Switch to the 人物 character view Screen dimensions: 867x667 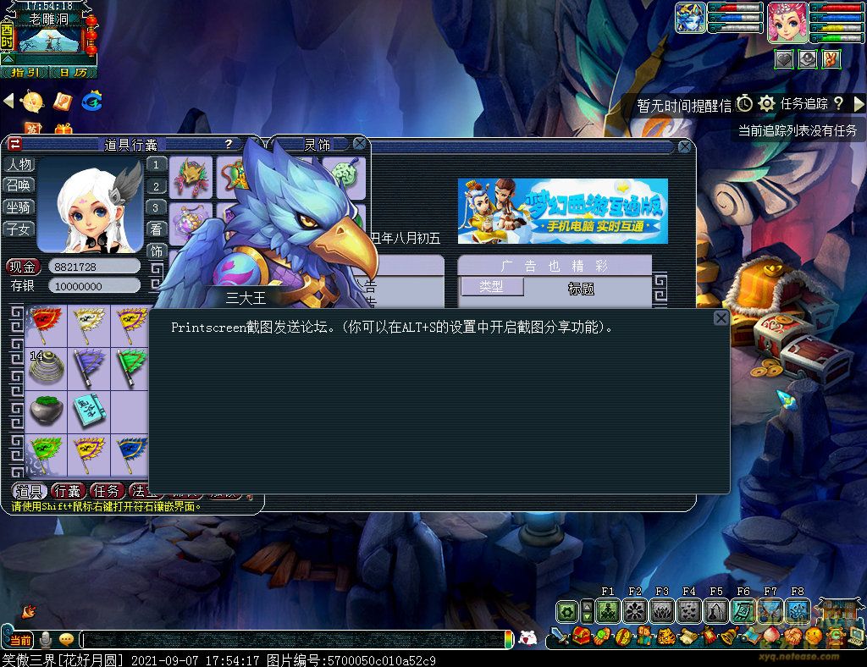click(x=19, y=164)
